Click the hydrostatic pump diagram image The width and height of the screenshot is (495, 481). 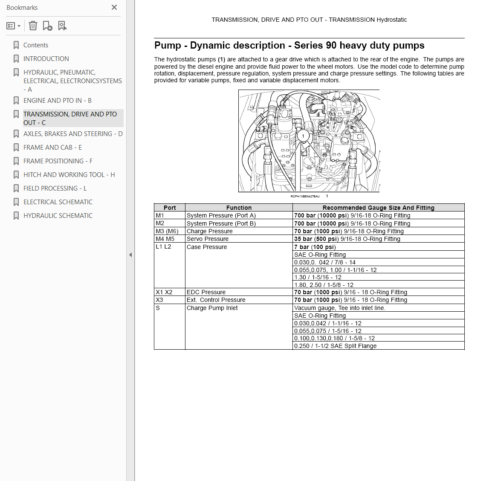[x=309, y=141]
